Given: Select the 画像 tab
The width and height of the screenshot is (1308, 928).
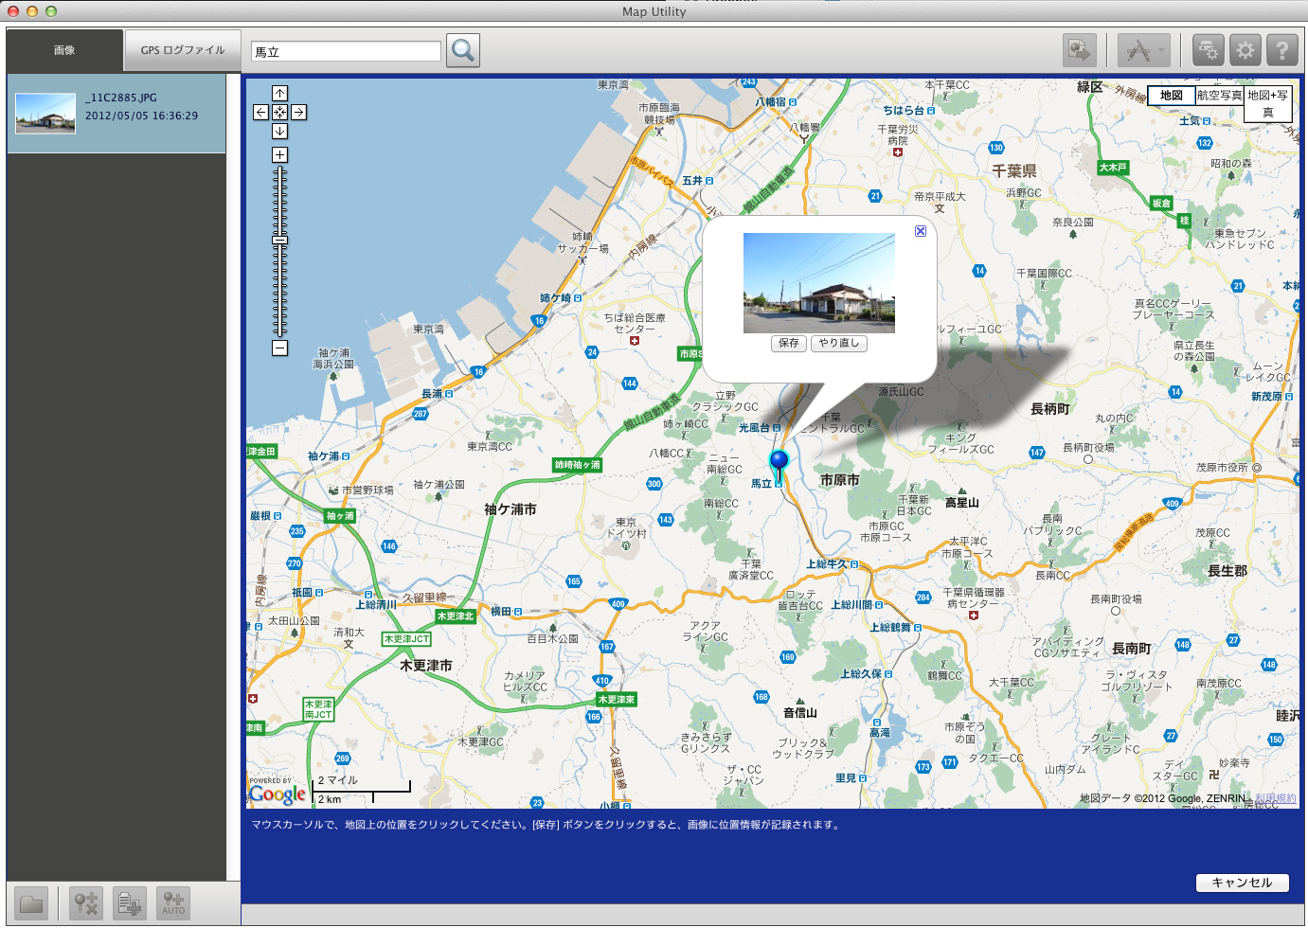Looking at the screenshot, I should [x=64, y=50].
